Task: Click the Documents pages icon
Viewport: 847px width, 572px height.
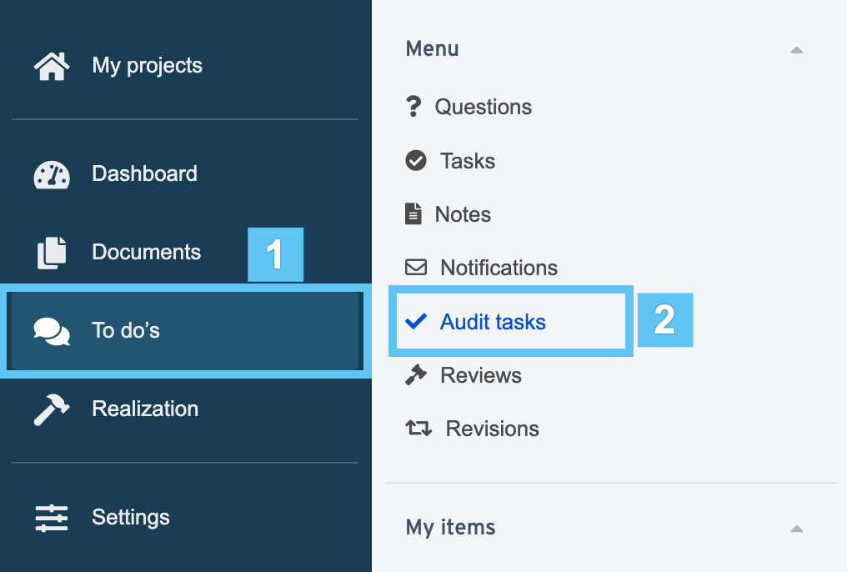Action: tap(52, 253)
